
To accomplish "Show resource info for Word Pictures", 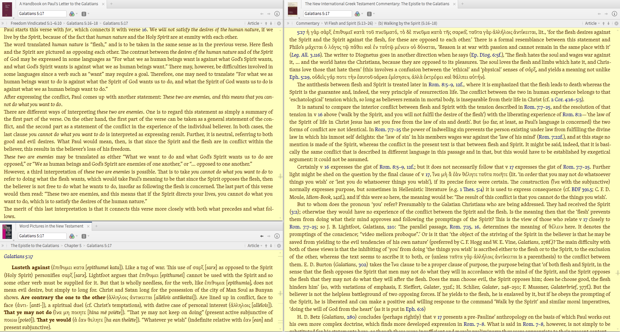I will click(x=277, y=236).
